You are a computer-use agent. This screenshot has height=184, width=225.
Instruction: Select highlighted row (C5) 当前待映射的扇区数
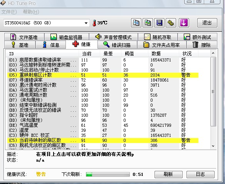tap(103, 140)
